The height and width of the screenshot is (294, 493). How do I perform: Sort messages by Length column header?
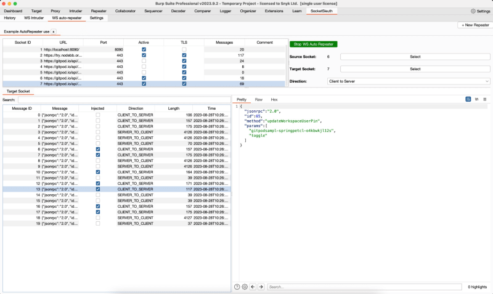pyautogui.click(x=174, y=108)
